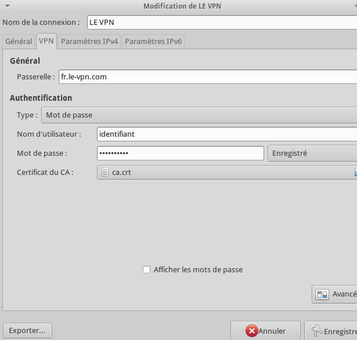357x340 pixels.
Task: Open the Enregistré password storage dropdown
Action: coord(312,153)
